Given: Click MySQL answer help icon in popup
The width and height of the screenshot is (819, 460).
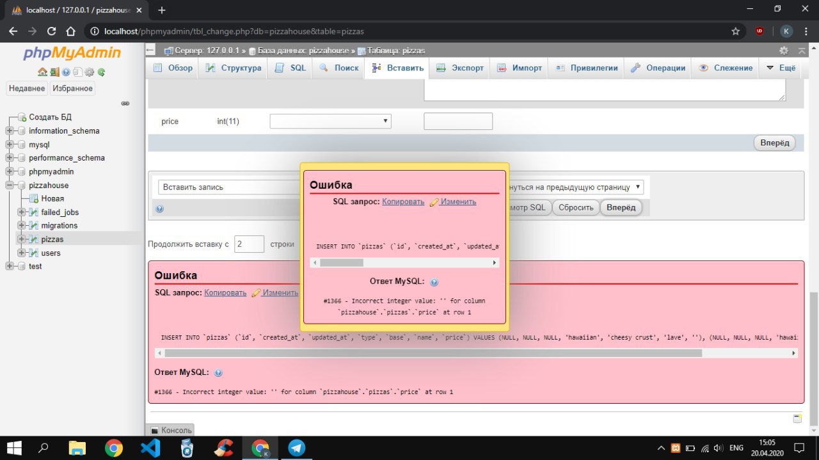Looking at the screenshot, I should (434, 282).
